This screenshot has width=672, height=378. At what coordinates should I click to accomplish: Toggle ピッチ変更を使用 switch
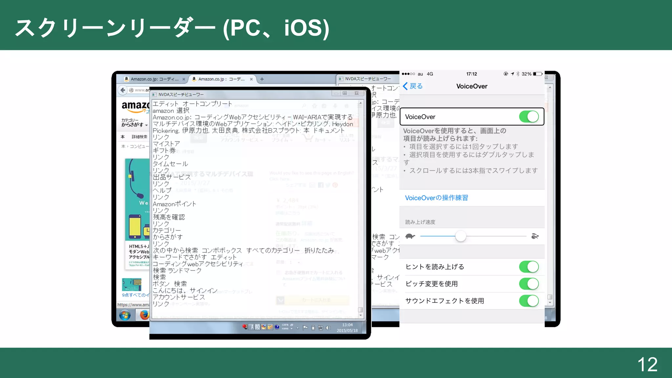[x=529, y=284]
